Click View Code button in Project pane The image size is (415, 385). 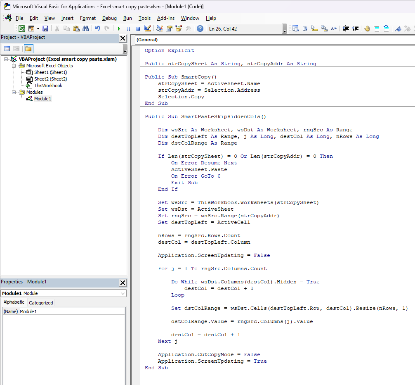pos(7,49)
